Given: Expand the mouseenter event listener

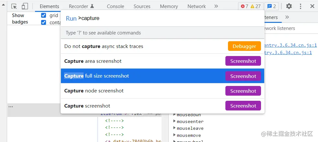Looking at the screenshot, I should (175, 121).
